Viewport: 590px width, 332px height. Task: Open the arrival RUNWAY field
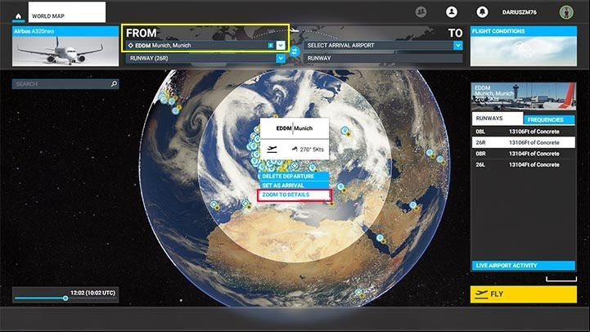[x=383, y=58]
